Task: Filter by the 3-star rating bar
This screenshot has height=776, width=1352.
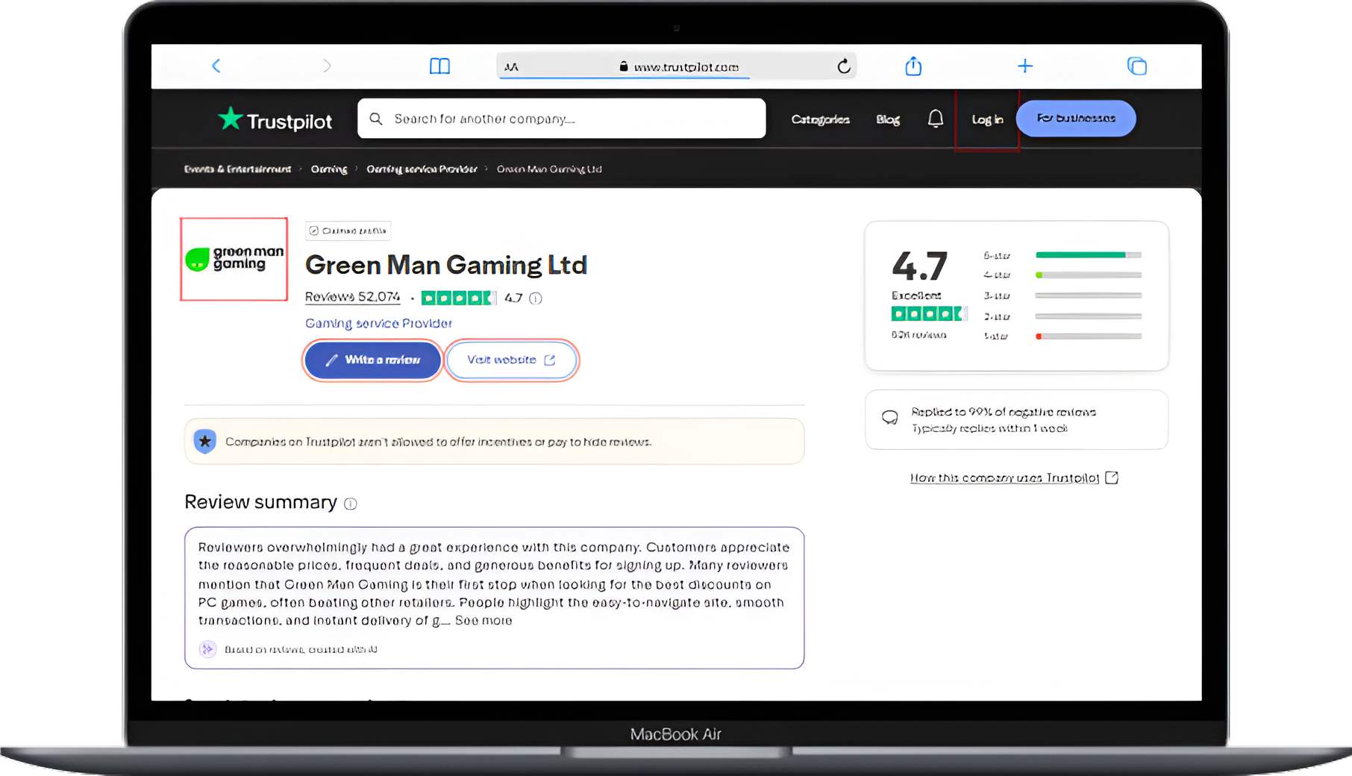Action: tap(1062, 295)
